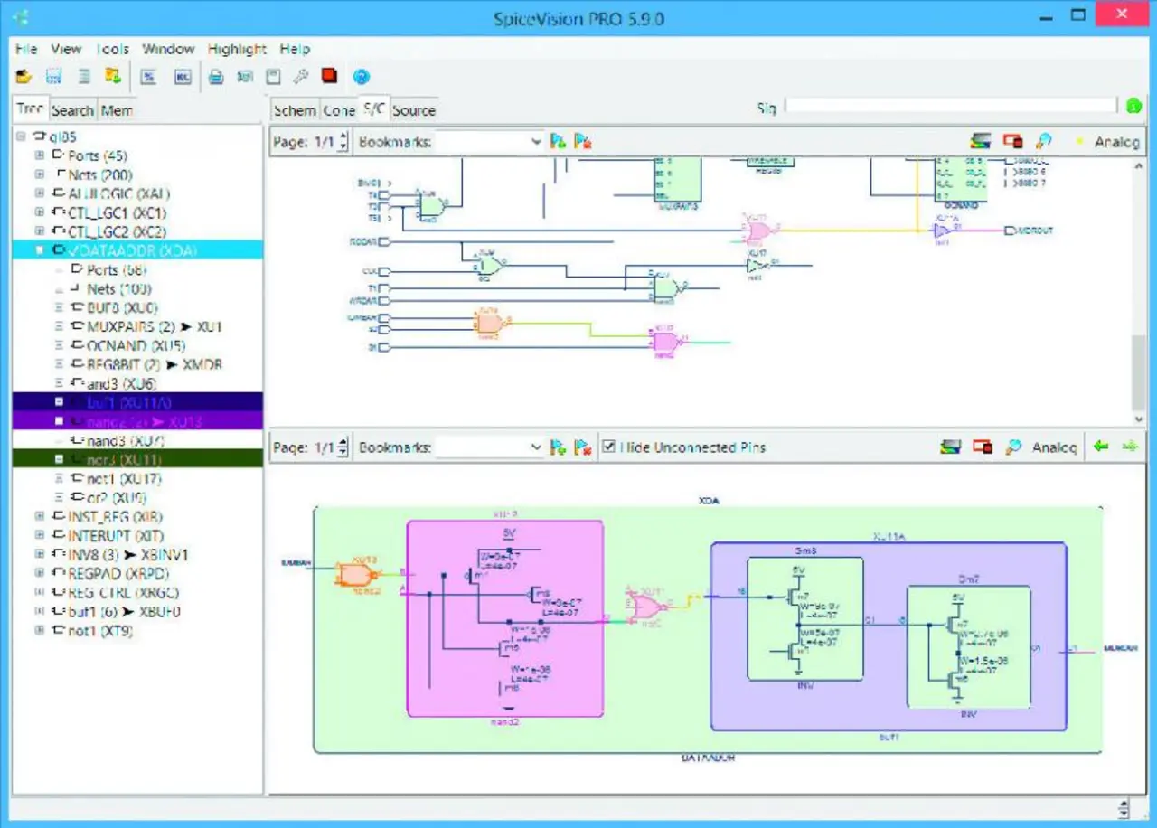Click the MDROUT port in the upper schematic
The height and width of the screenshot is (828, 1157).
tap(1029, 231)
